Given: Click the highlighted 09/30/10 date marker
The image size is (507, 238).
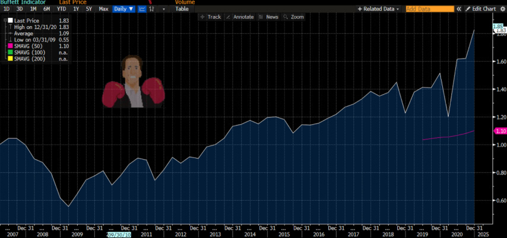Looking at the screenshot, I should pos(119,235).
